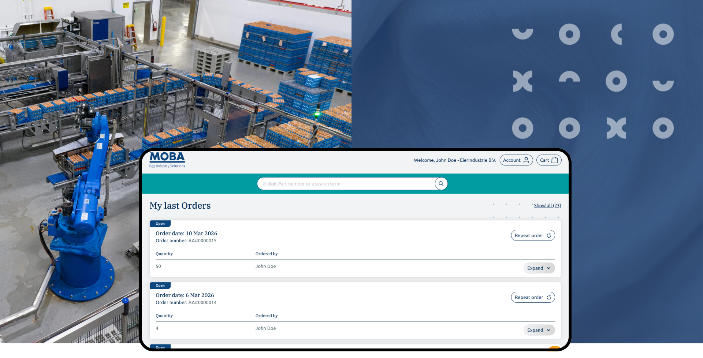The image size is (703, 358).
Task: Open the Cart button
Action: [x=549, y=160]
